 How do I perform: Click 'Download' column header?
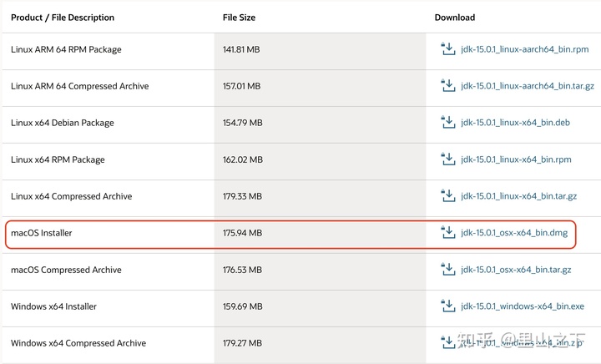coord(455,18)
